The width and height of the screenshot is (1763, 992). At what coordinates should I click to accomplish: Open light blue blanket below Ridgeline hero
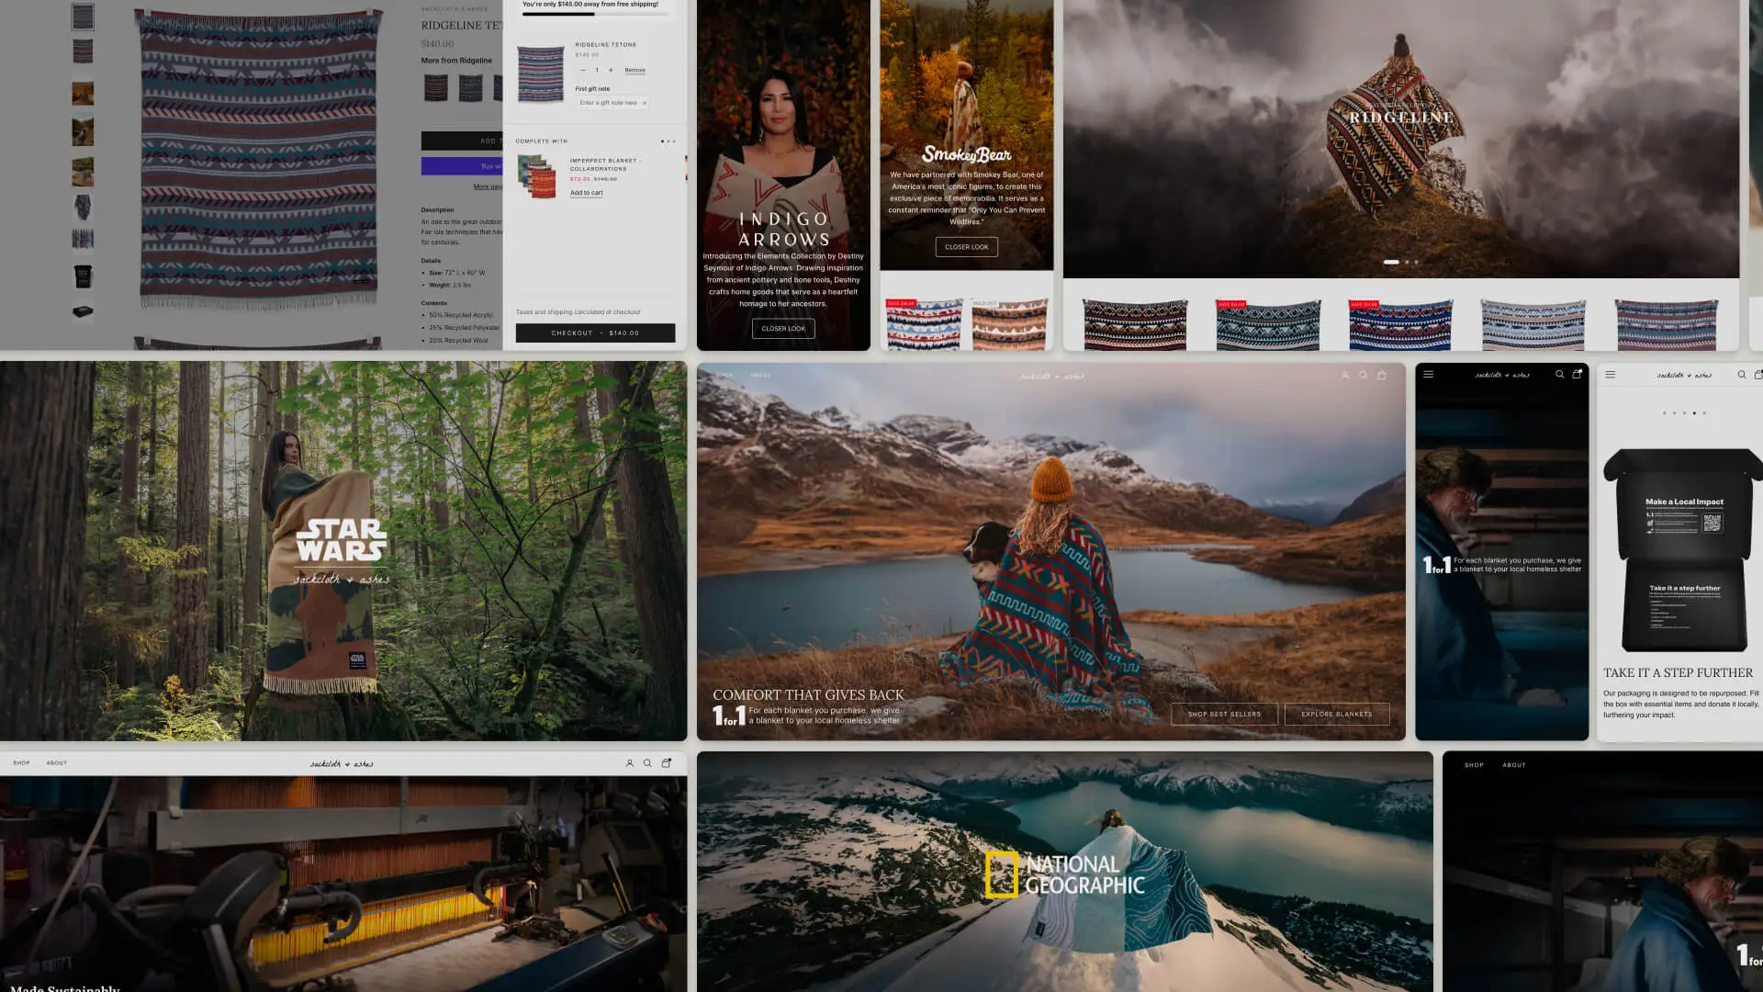click(x=1533, y=324)
